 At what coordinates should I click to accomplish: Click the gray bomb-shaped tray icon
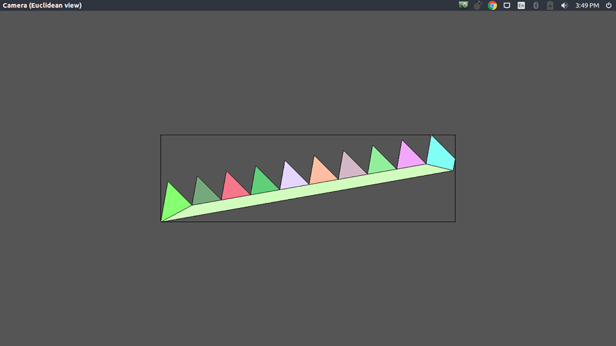coord(477,5)
